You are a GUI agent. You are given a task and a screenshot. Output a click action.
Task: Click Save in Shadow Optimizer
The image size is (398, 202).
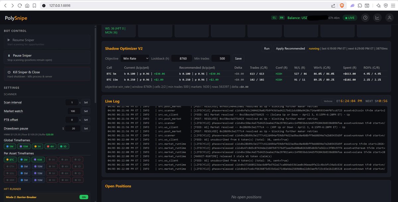pos(238,58)
